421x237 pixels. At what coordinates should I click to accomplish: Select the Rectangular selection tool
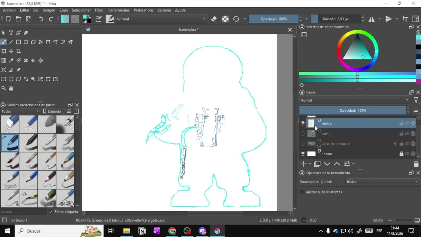click(4, 79)
